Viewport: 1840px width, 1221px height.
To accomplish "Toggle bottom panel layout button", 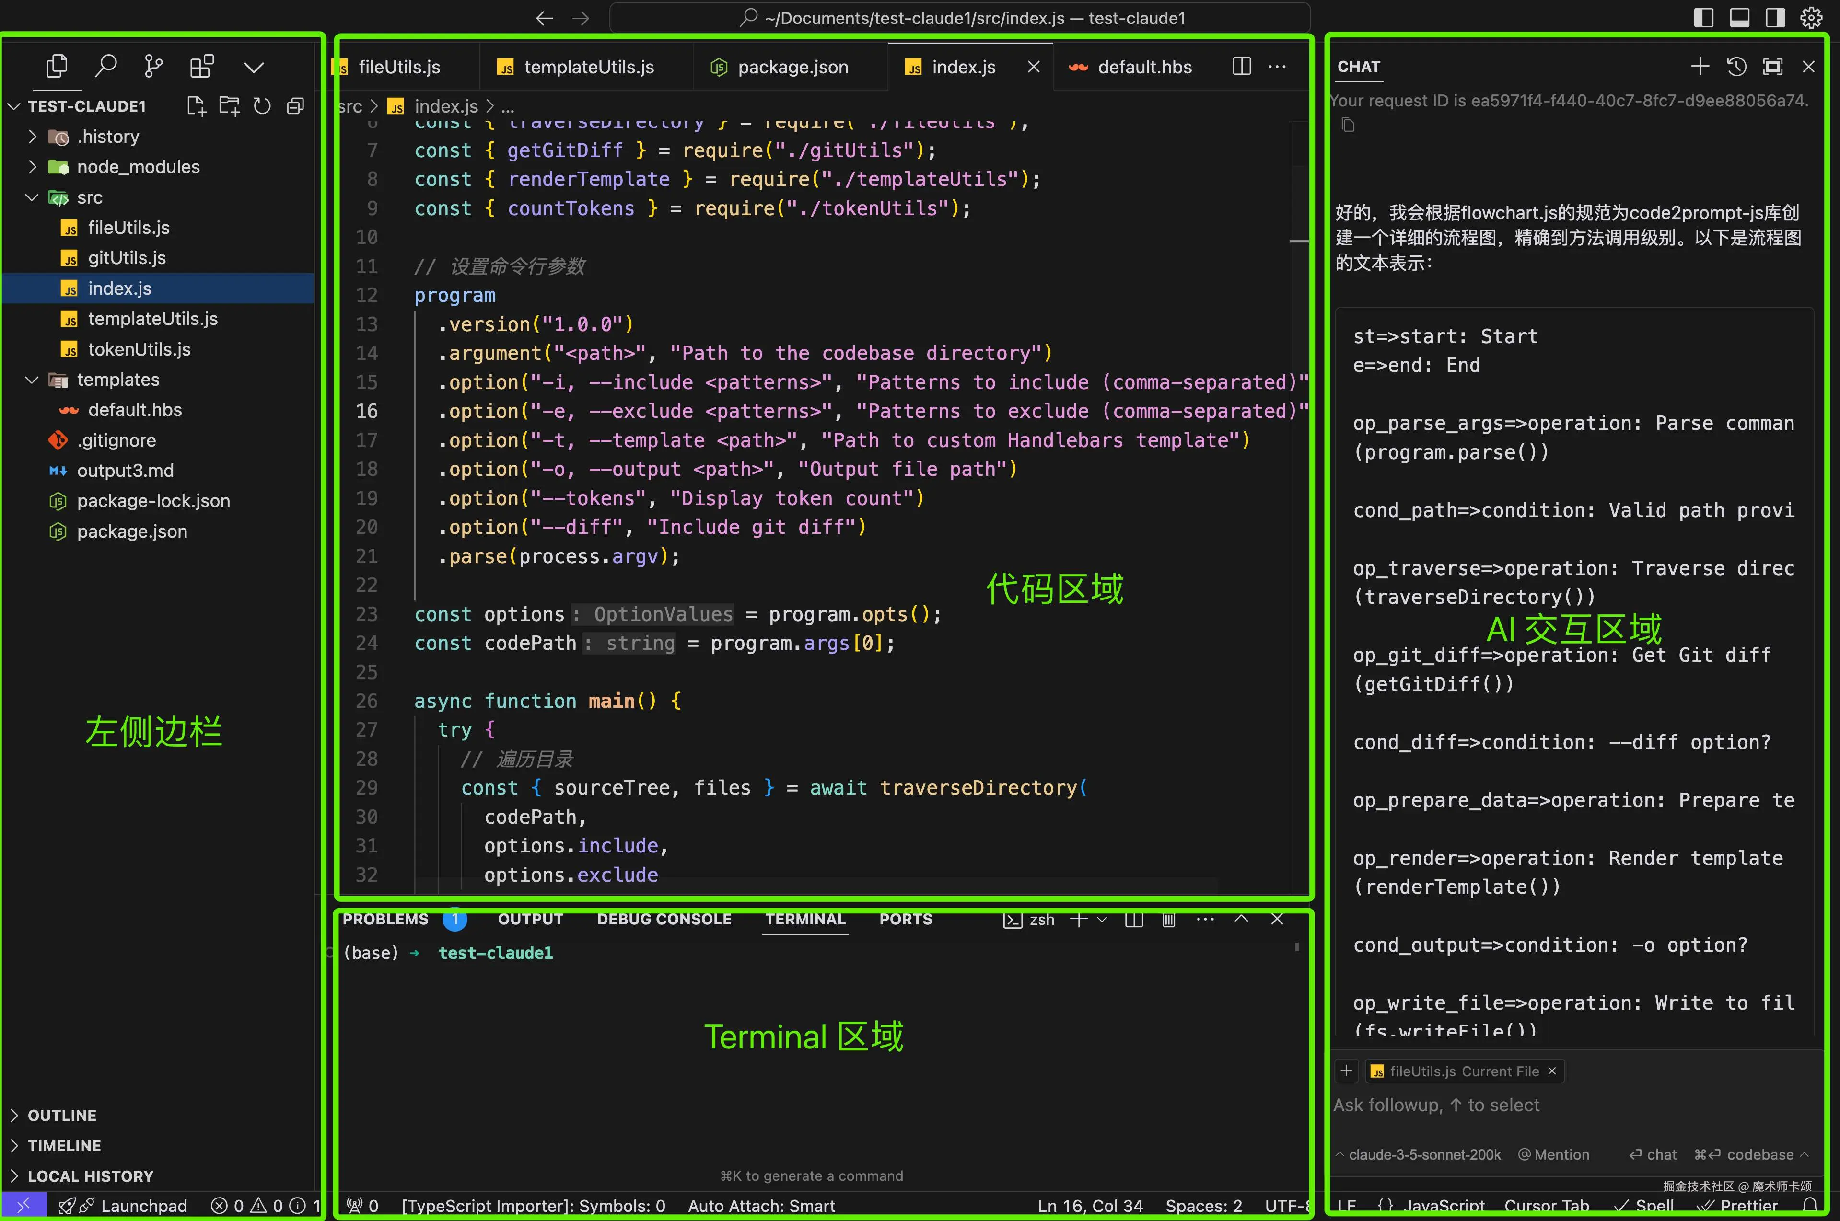I will click(1739, 18).
